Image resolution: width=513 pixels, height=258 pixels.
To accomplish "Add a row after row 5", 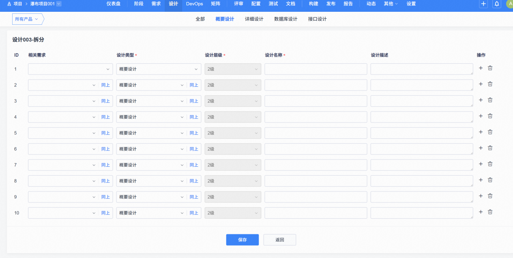I will coord(481,132).
